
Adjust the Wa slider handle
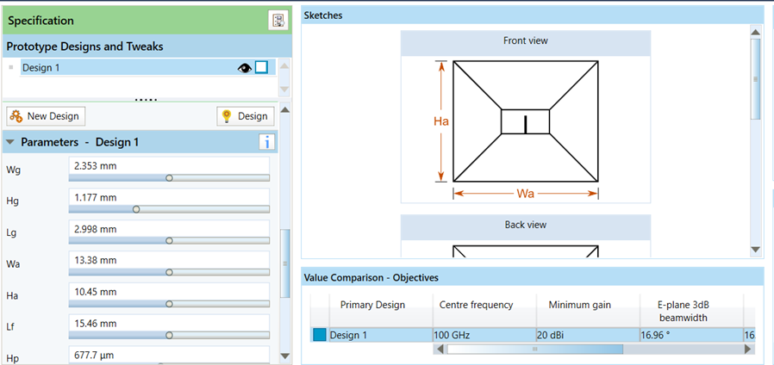169,272
